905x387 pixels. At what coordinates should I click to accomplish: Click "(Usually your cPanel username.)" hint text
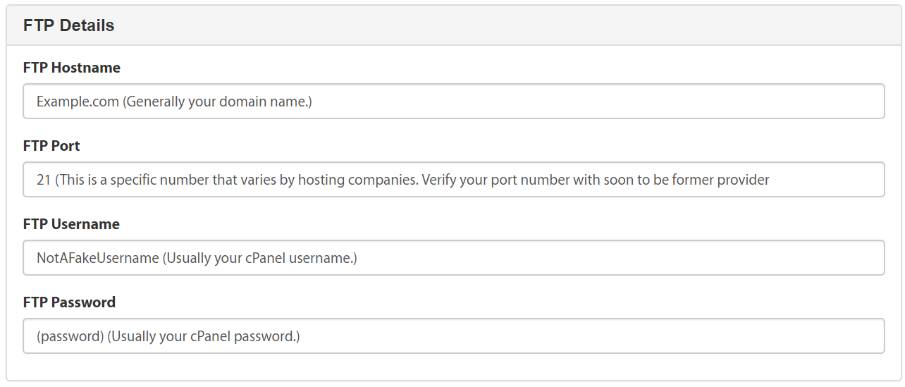pyautogui.click(x=260, y=258)
